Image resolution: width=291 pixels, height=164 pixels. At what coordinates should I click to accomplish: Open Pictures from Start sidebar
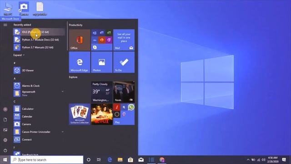[x=5, y=130]
